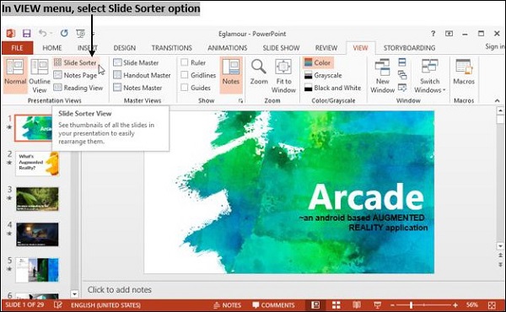Start slideshow from quick access toolbar icon
506x312 pixels.
(x=80, y=33)
